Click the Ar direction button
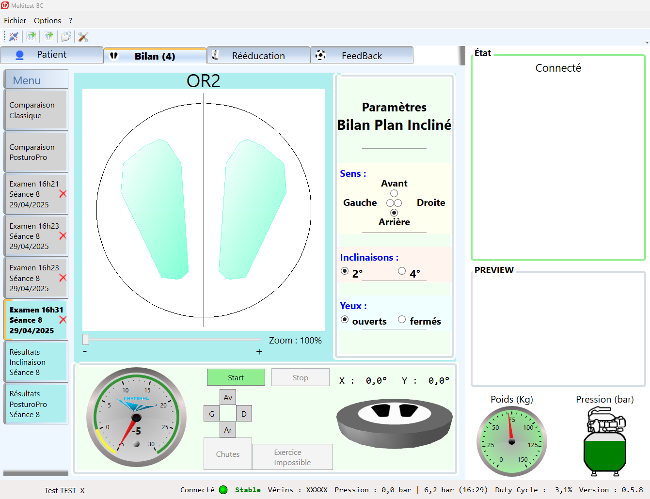Viewport: 650px width, 499px height. click(228, 430)
